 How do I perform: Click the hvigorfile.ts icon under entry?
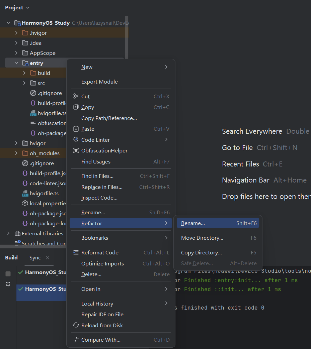(33, 113)
